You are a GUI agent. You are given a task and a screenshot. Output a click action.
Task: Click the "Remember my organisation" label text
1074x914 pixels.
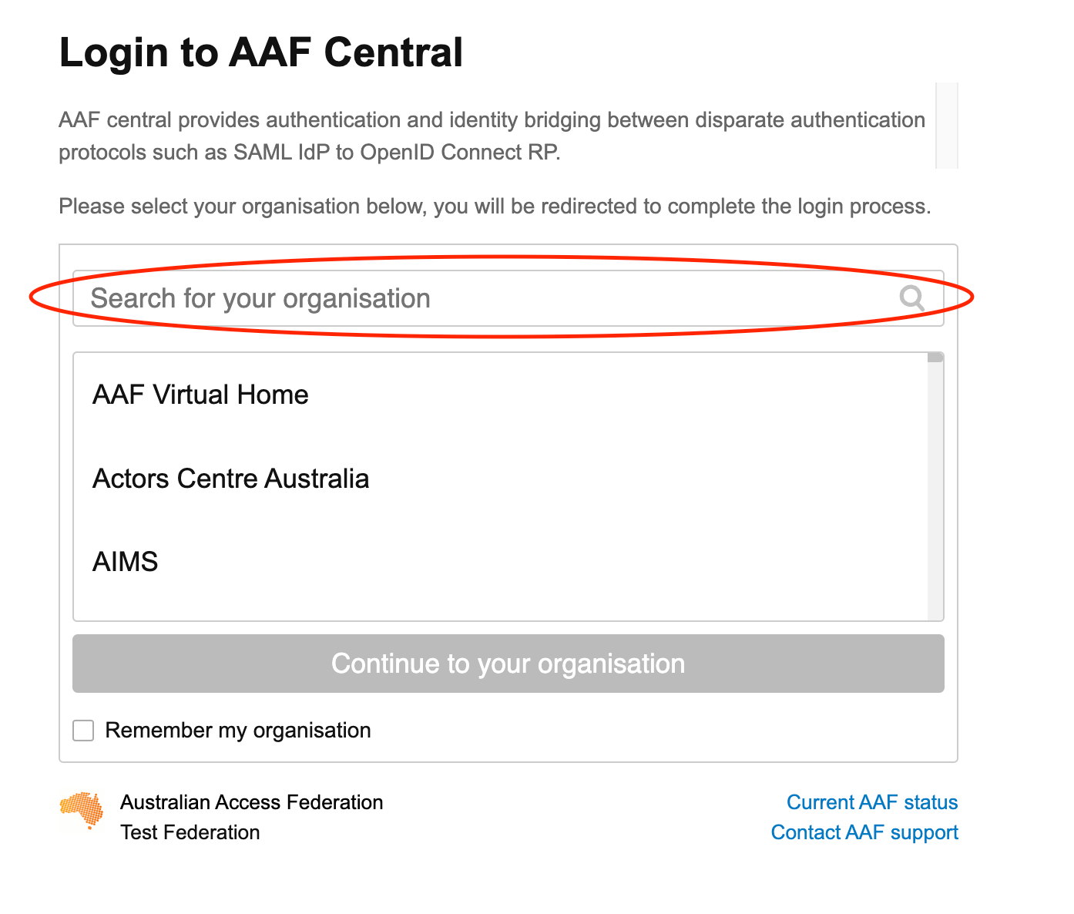(238, 731)
